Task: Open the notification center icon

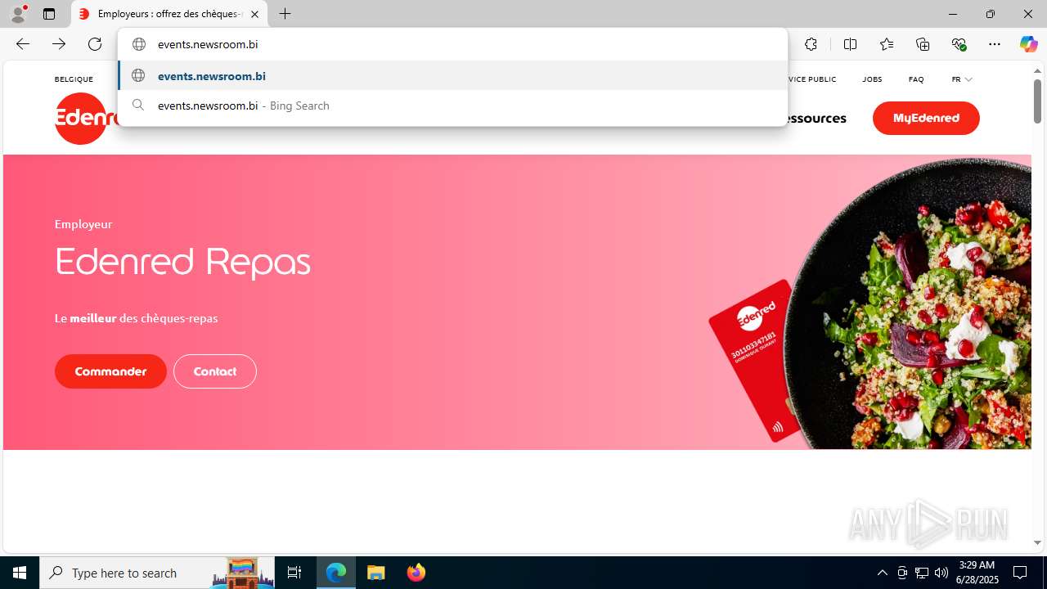Action: pos(1021,573)
